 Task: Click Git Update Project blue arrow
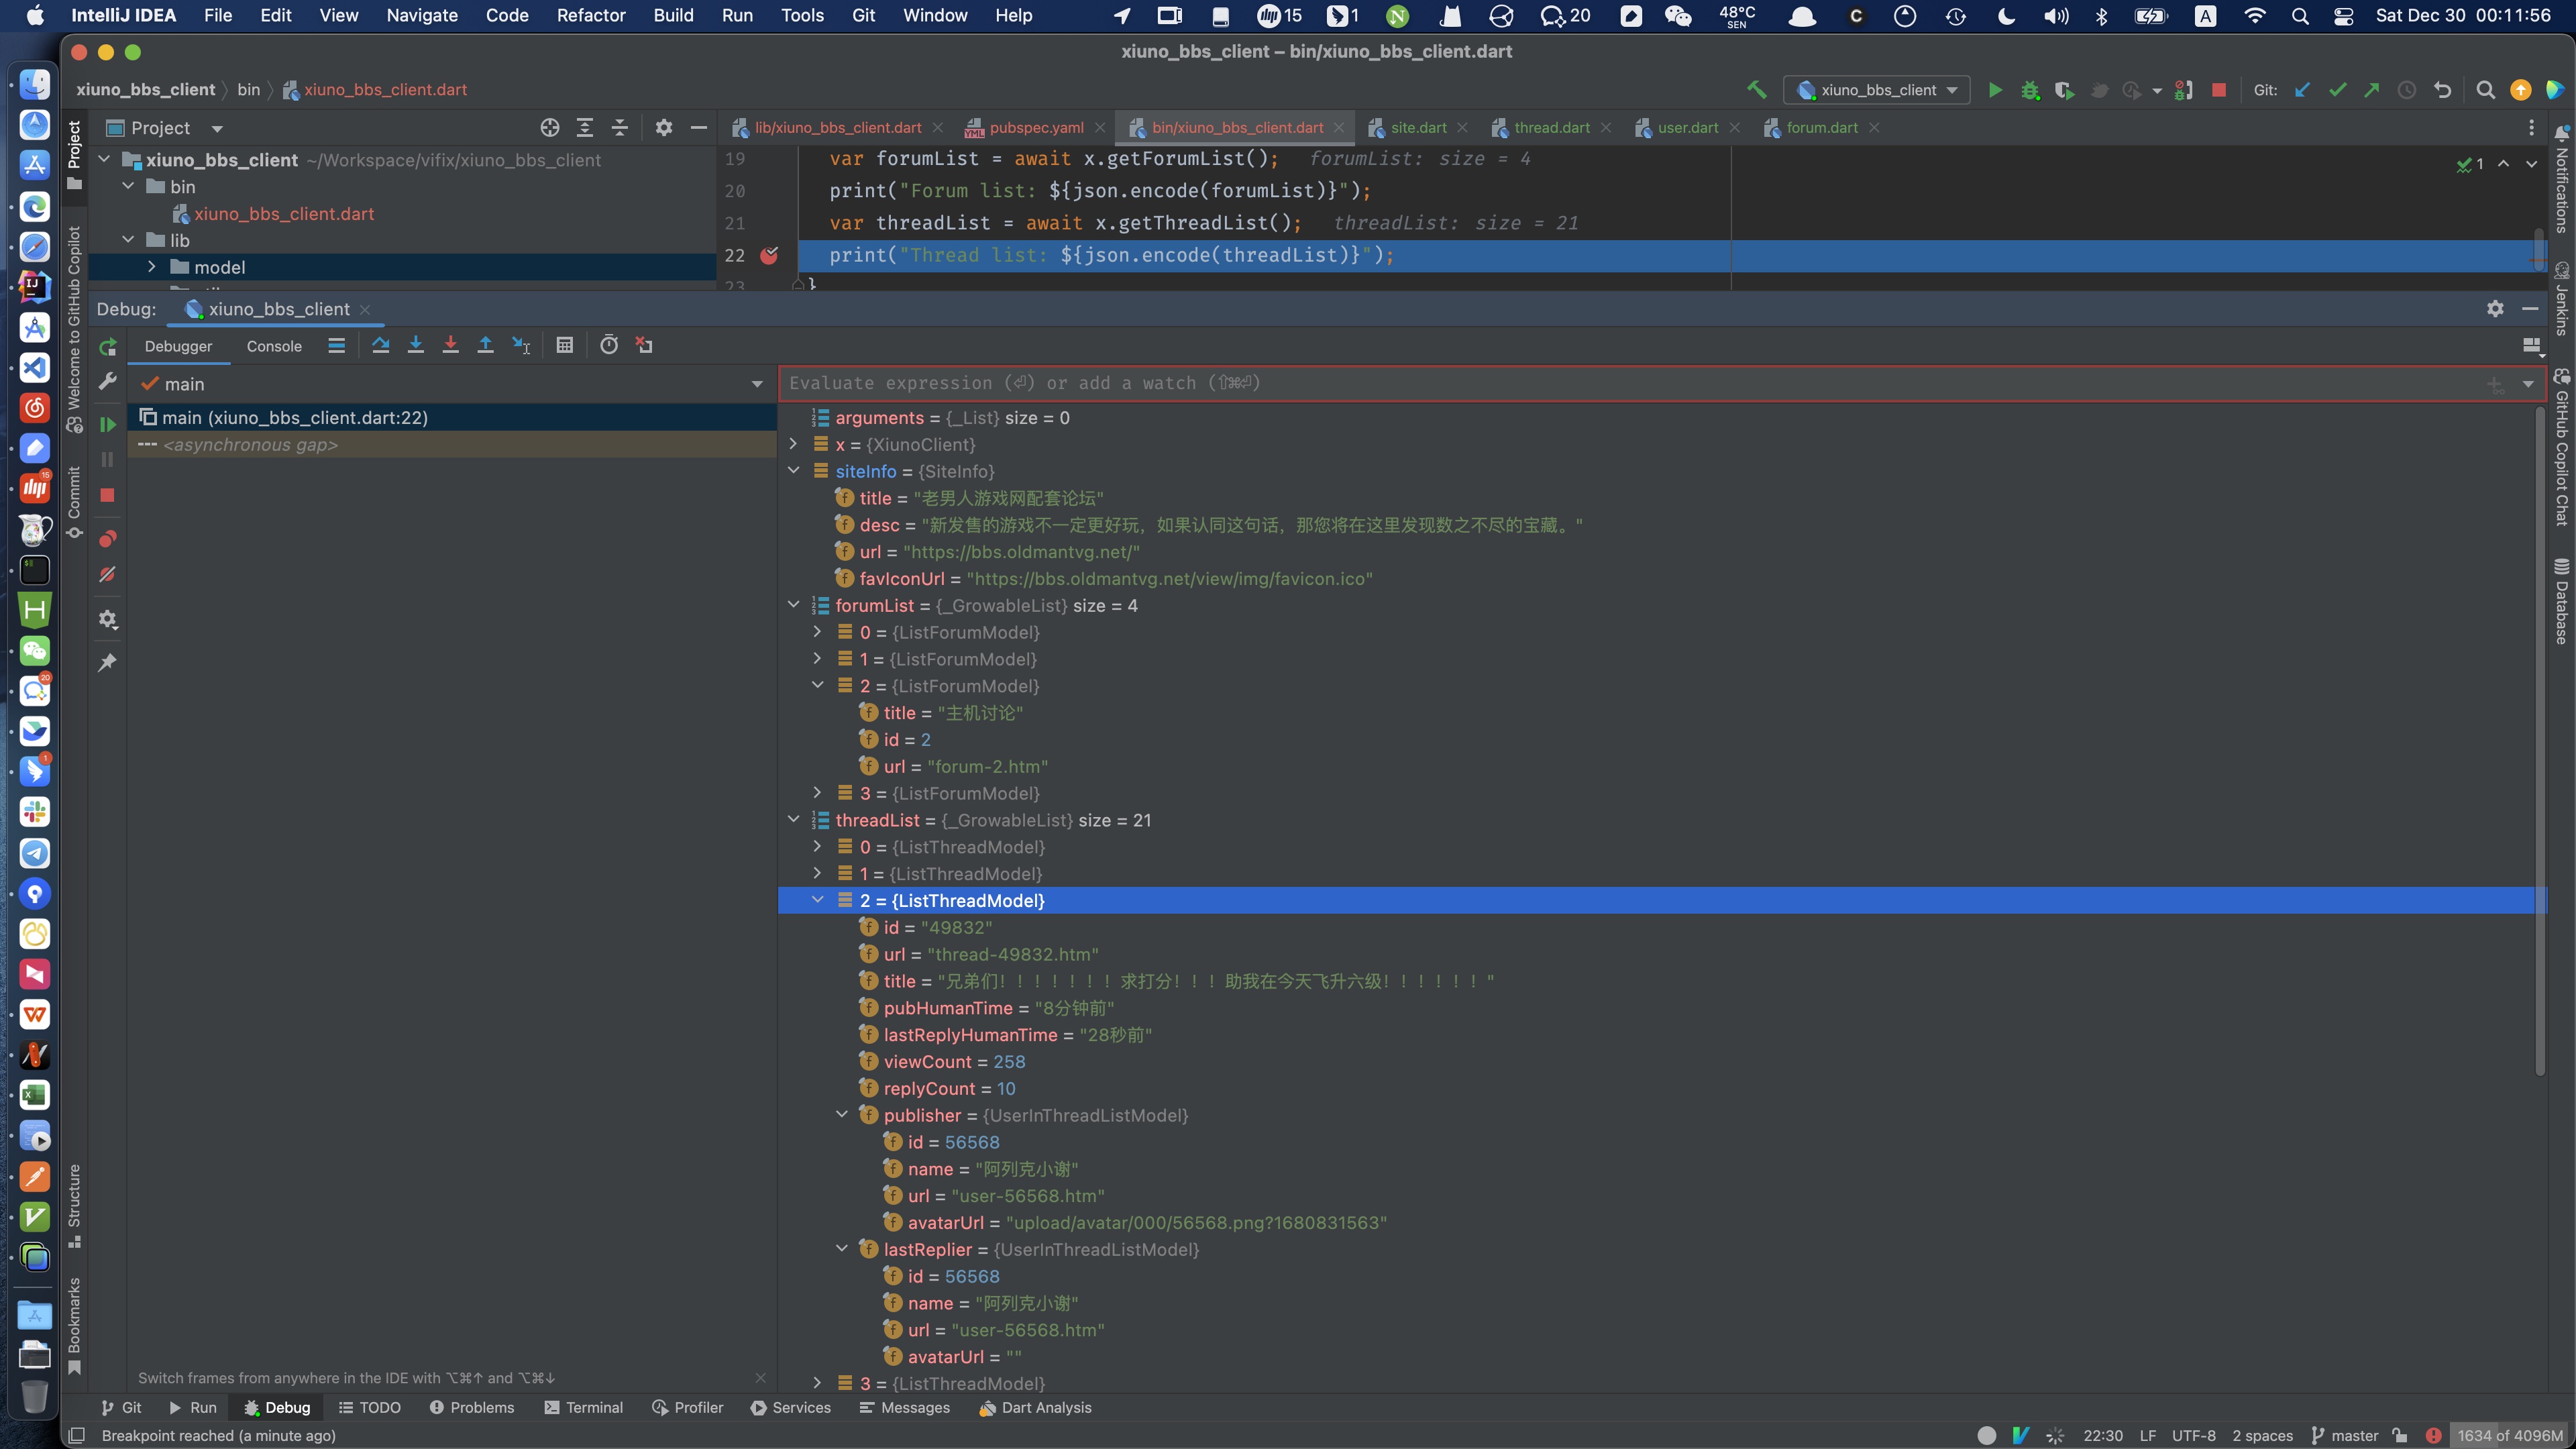(x=2302, y=90)
